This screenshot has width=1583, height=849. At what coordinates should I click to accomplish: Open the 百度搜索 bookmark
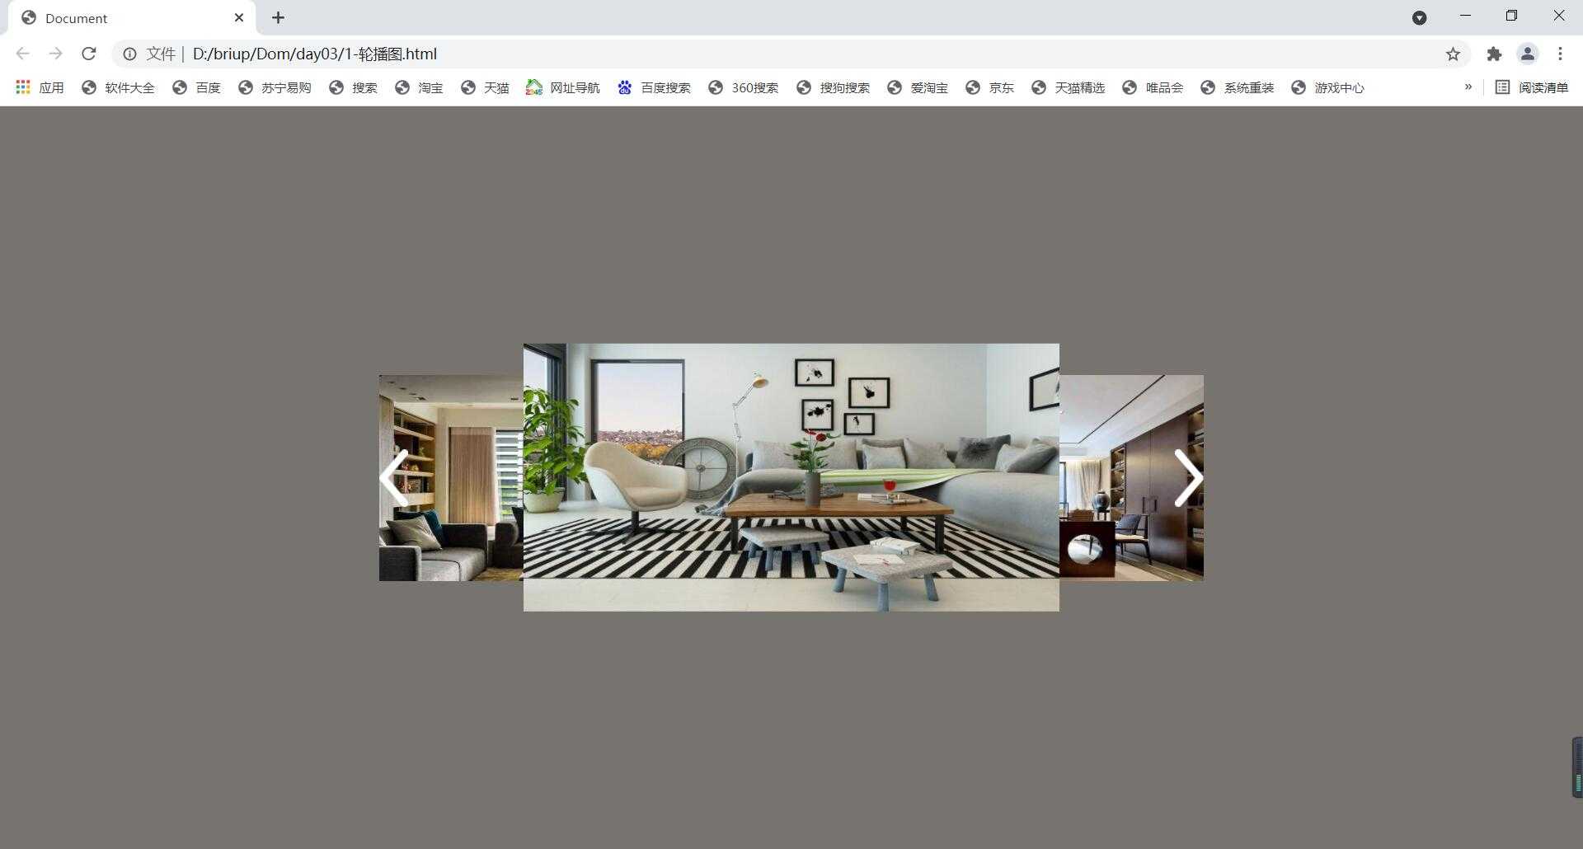click(x=654, y=87)
